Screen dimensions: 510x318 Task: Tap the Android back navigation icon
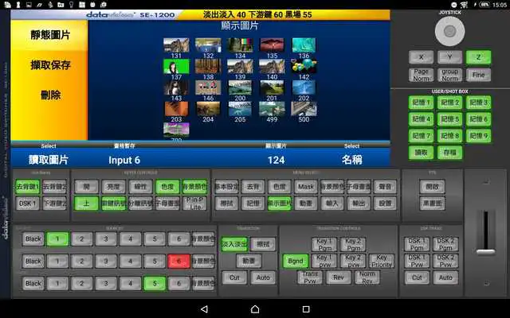[x=204, y=309]
